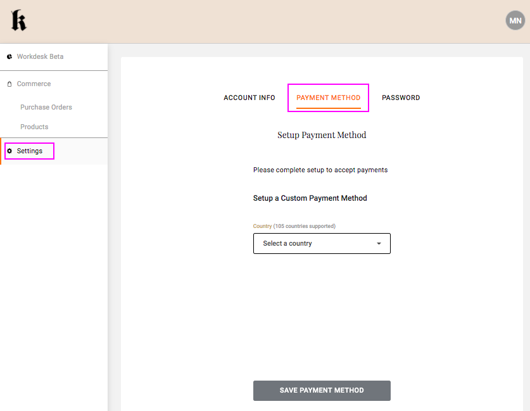The image size is (530, 411).
Task: Select the Commerce sidebar section
Action: point(34,84)
